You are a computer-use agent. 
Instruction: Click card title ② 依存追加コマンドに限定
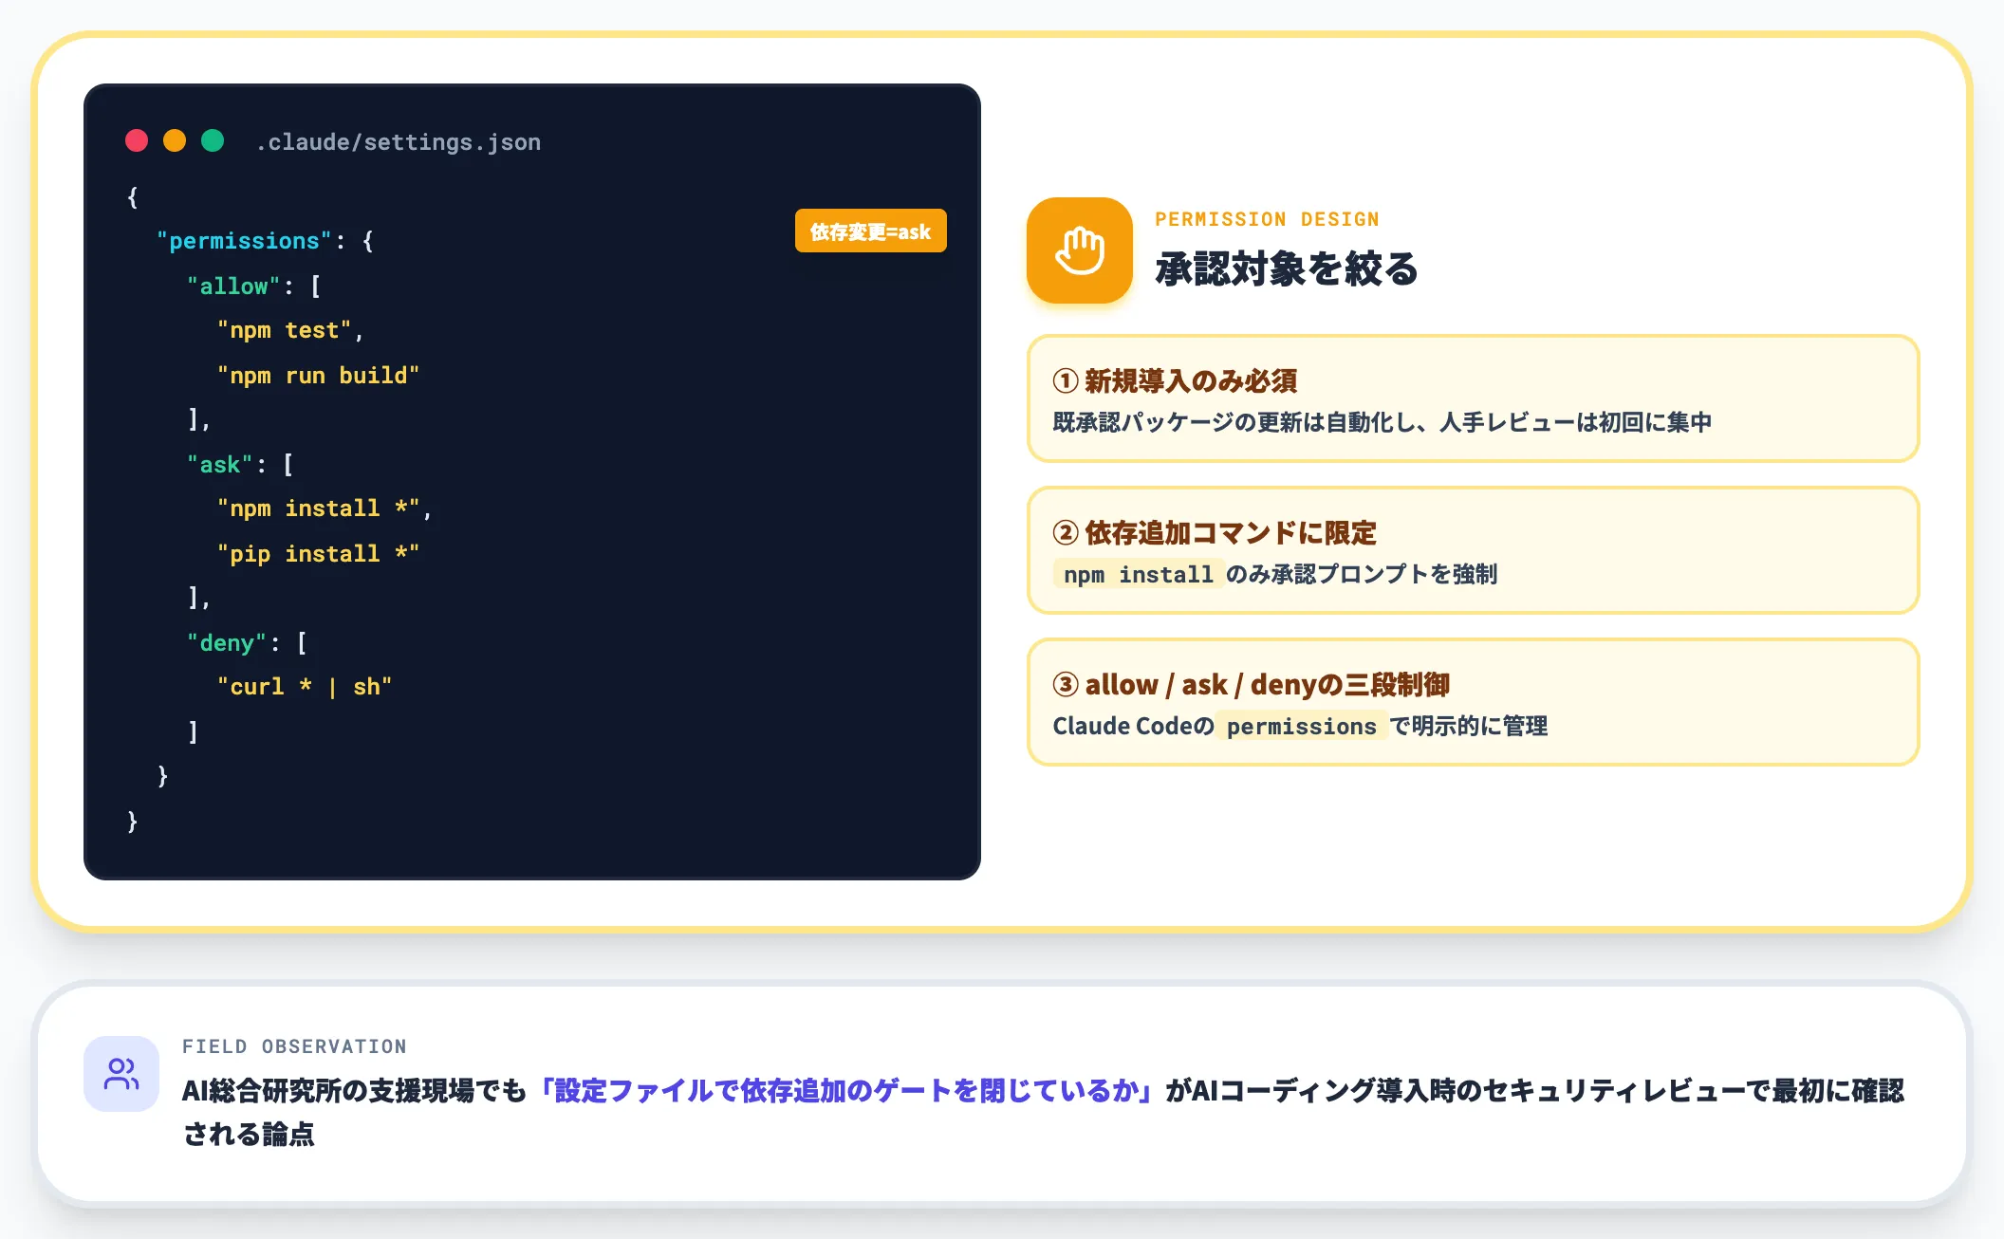tap(1214, 532)
